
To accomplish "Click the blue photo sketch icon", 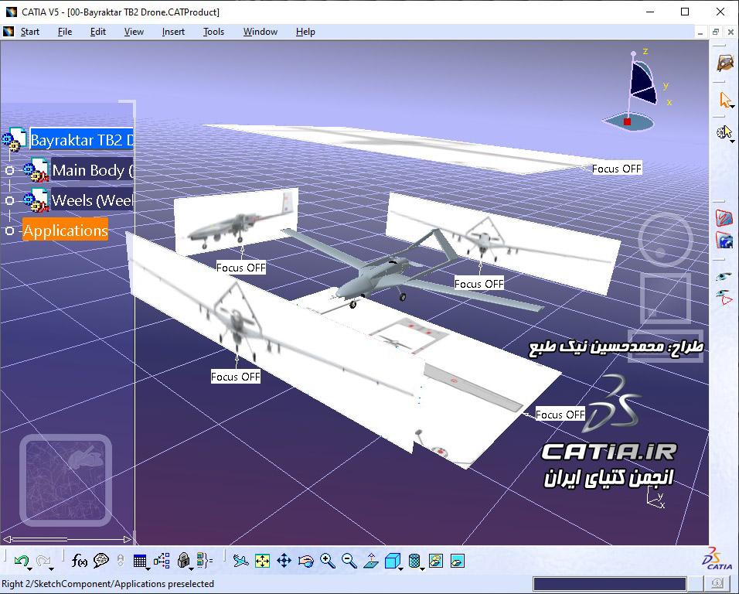I will click(724, 240).
